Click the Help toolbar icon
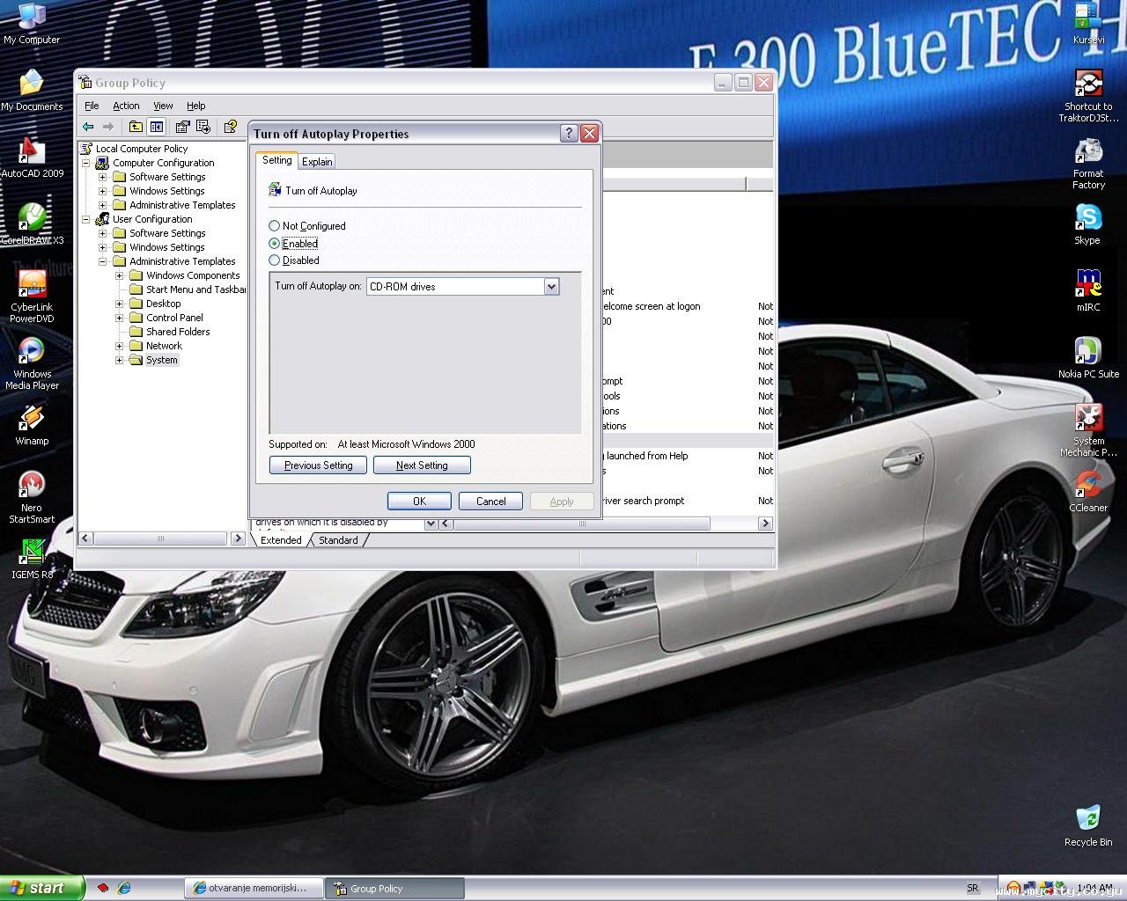 230,127
